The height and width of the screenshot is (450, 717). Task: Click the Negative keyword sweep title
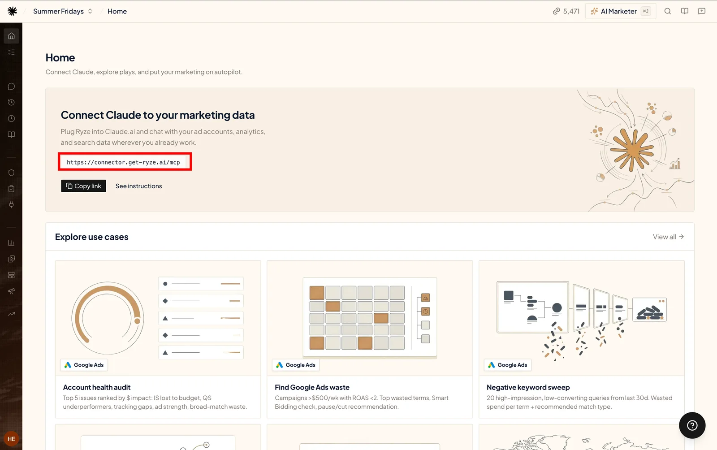pos(528,387)
